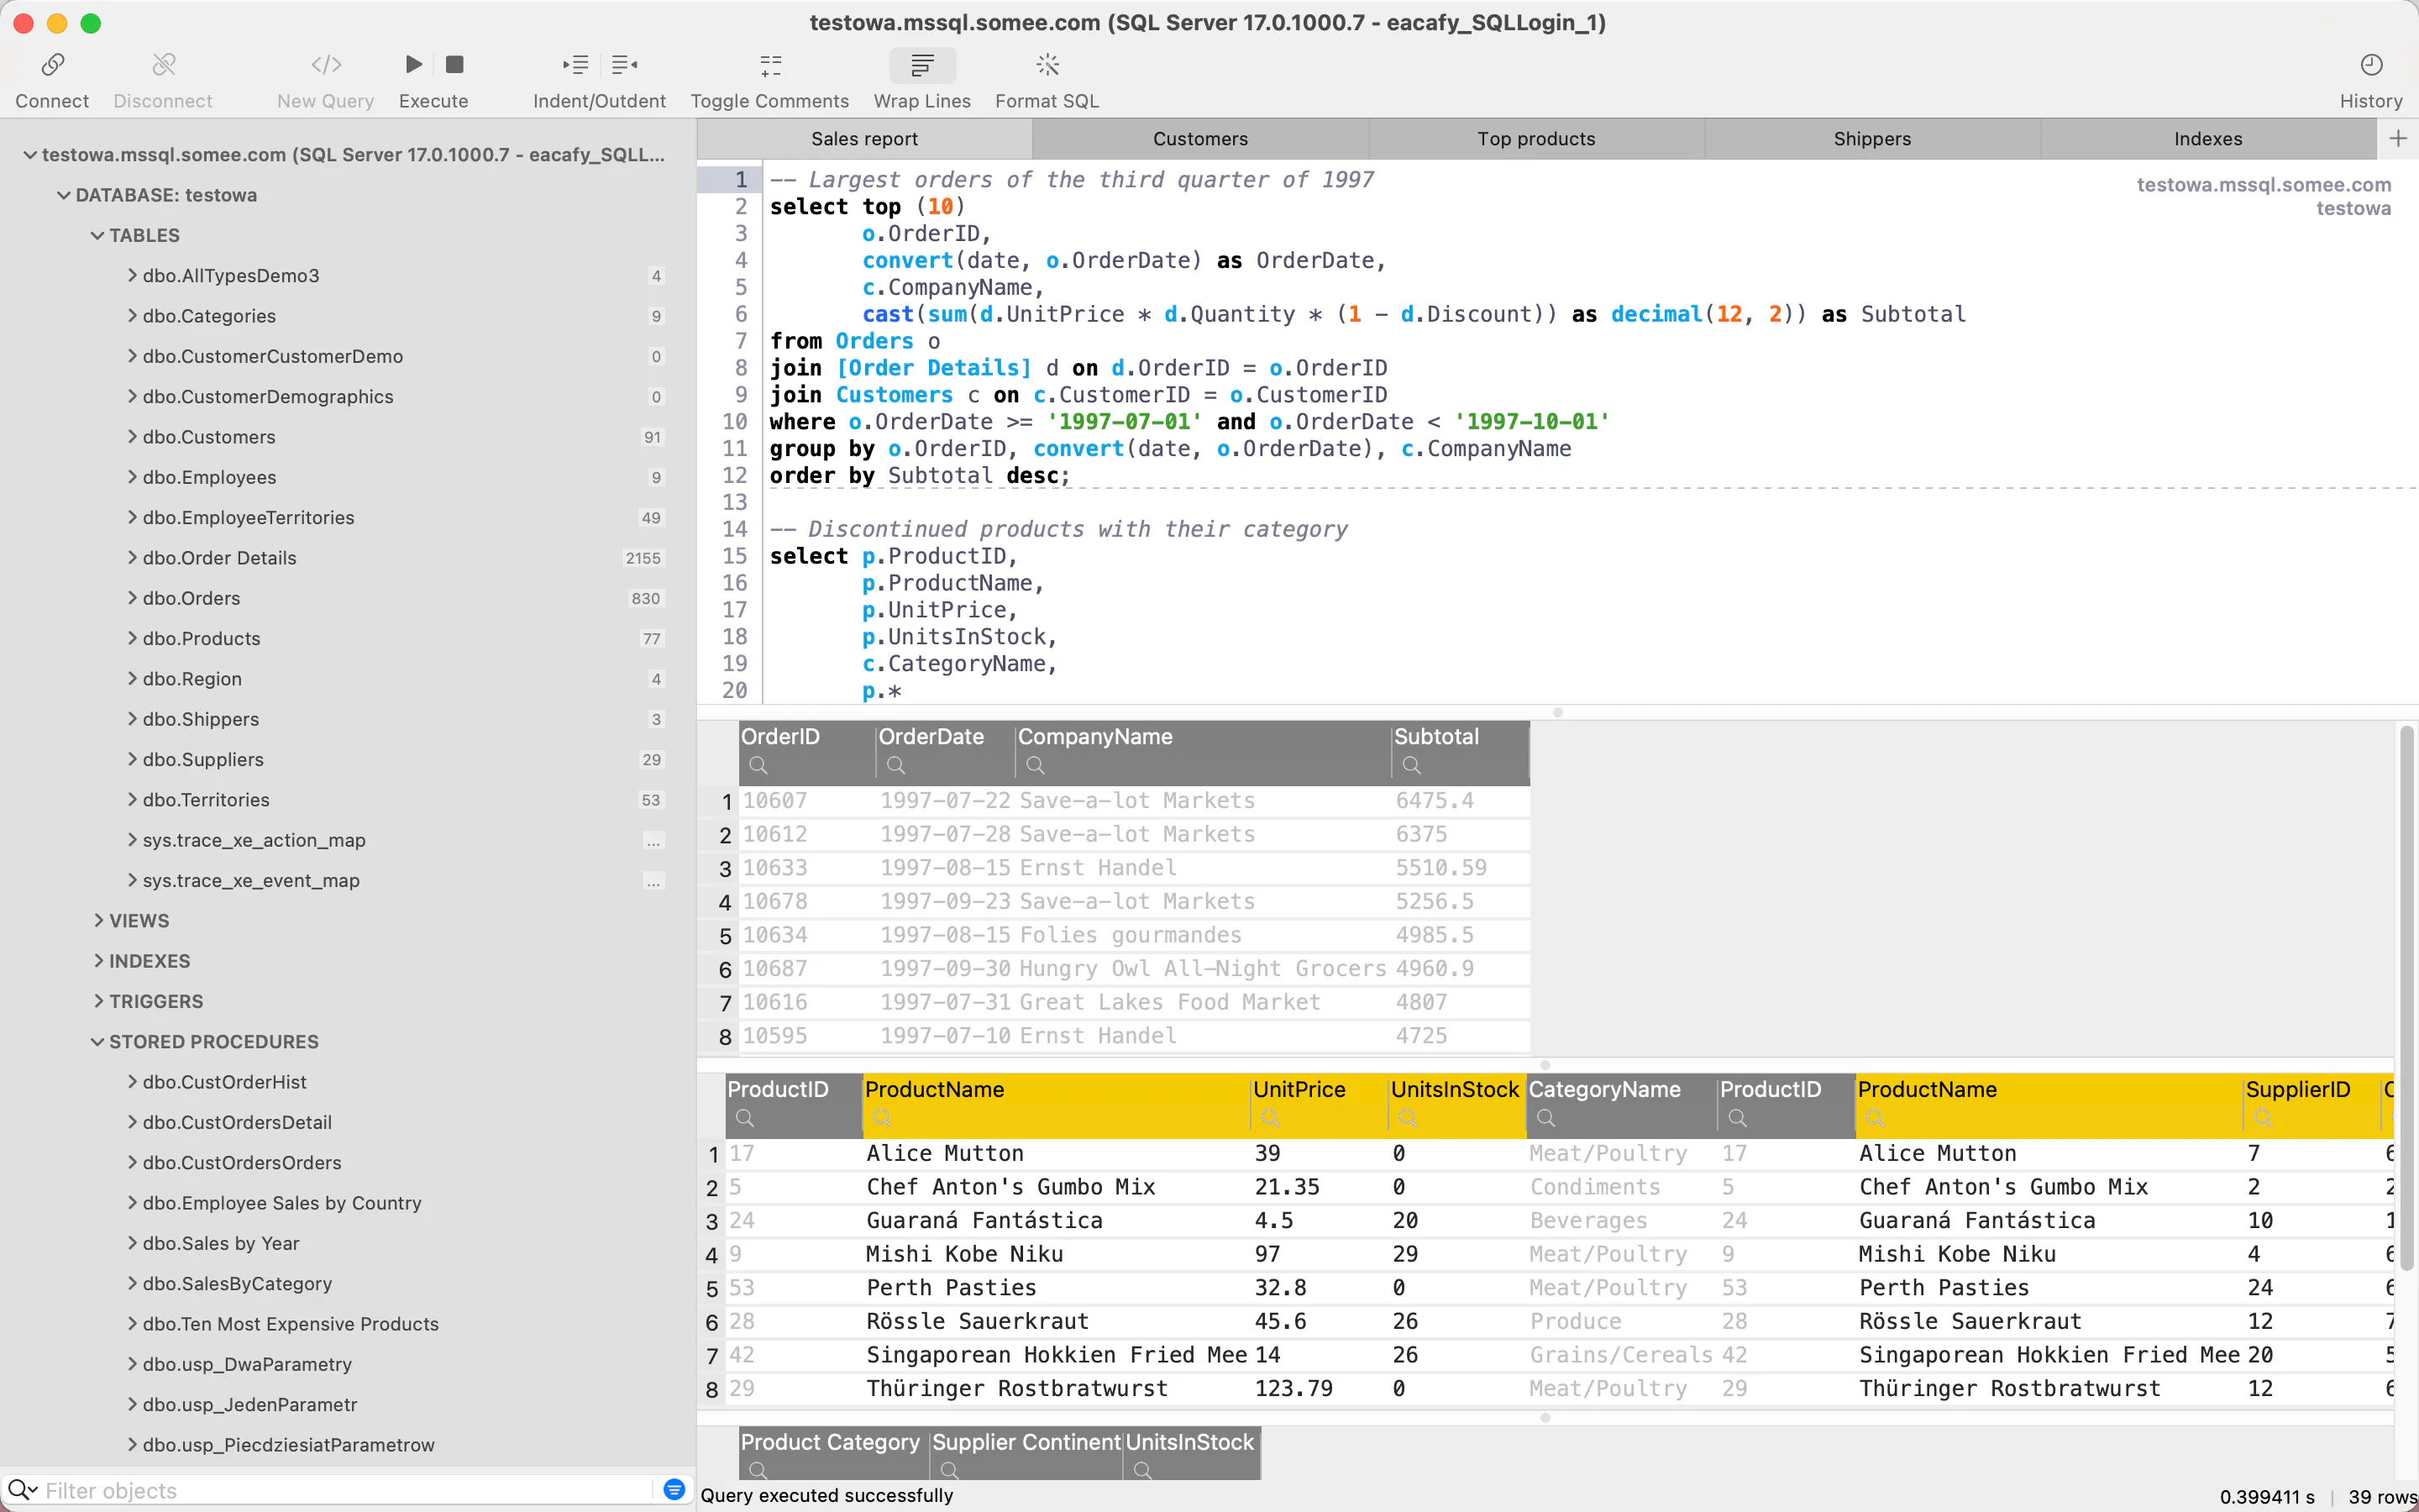Screen dimensions: 2419x1512
Task: Switch to the Sales report tab
Action: point(864,139)
